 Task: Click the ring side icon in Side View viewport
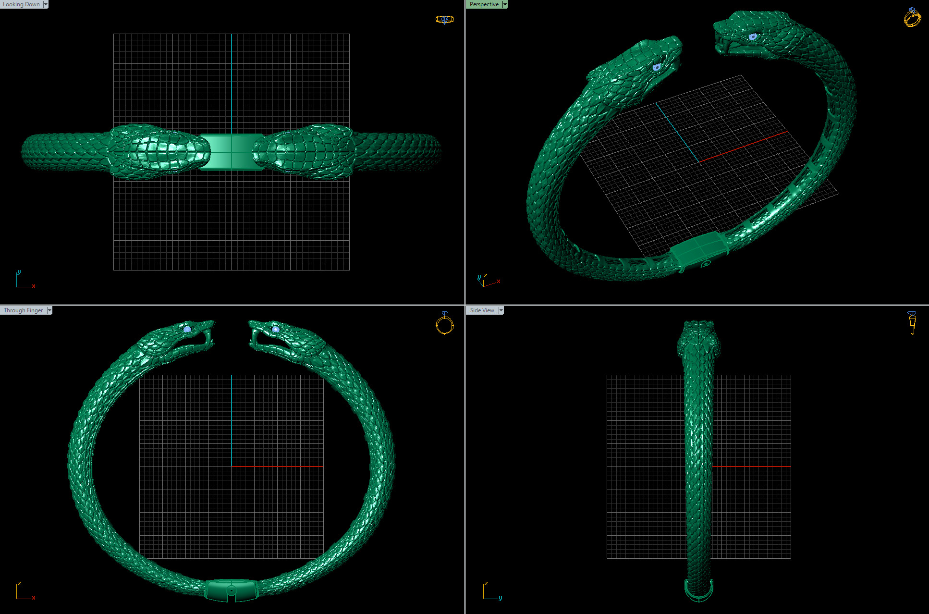[x=912, y=323]
